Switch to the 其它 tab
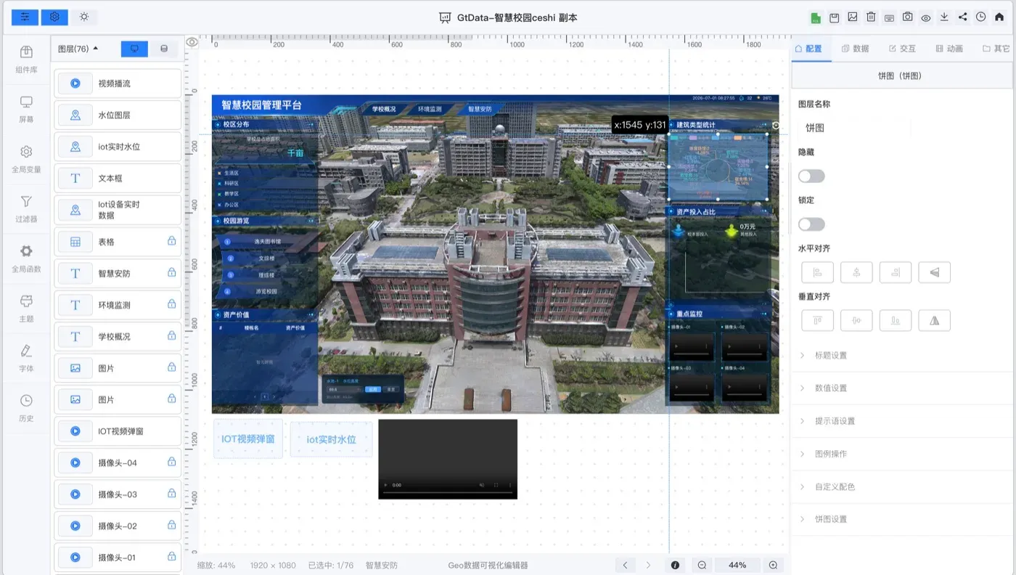1016x575 pixels. tap(996, 49)
